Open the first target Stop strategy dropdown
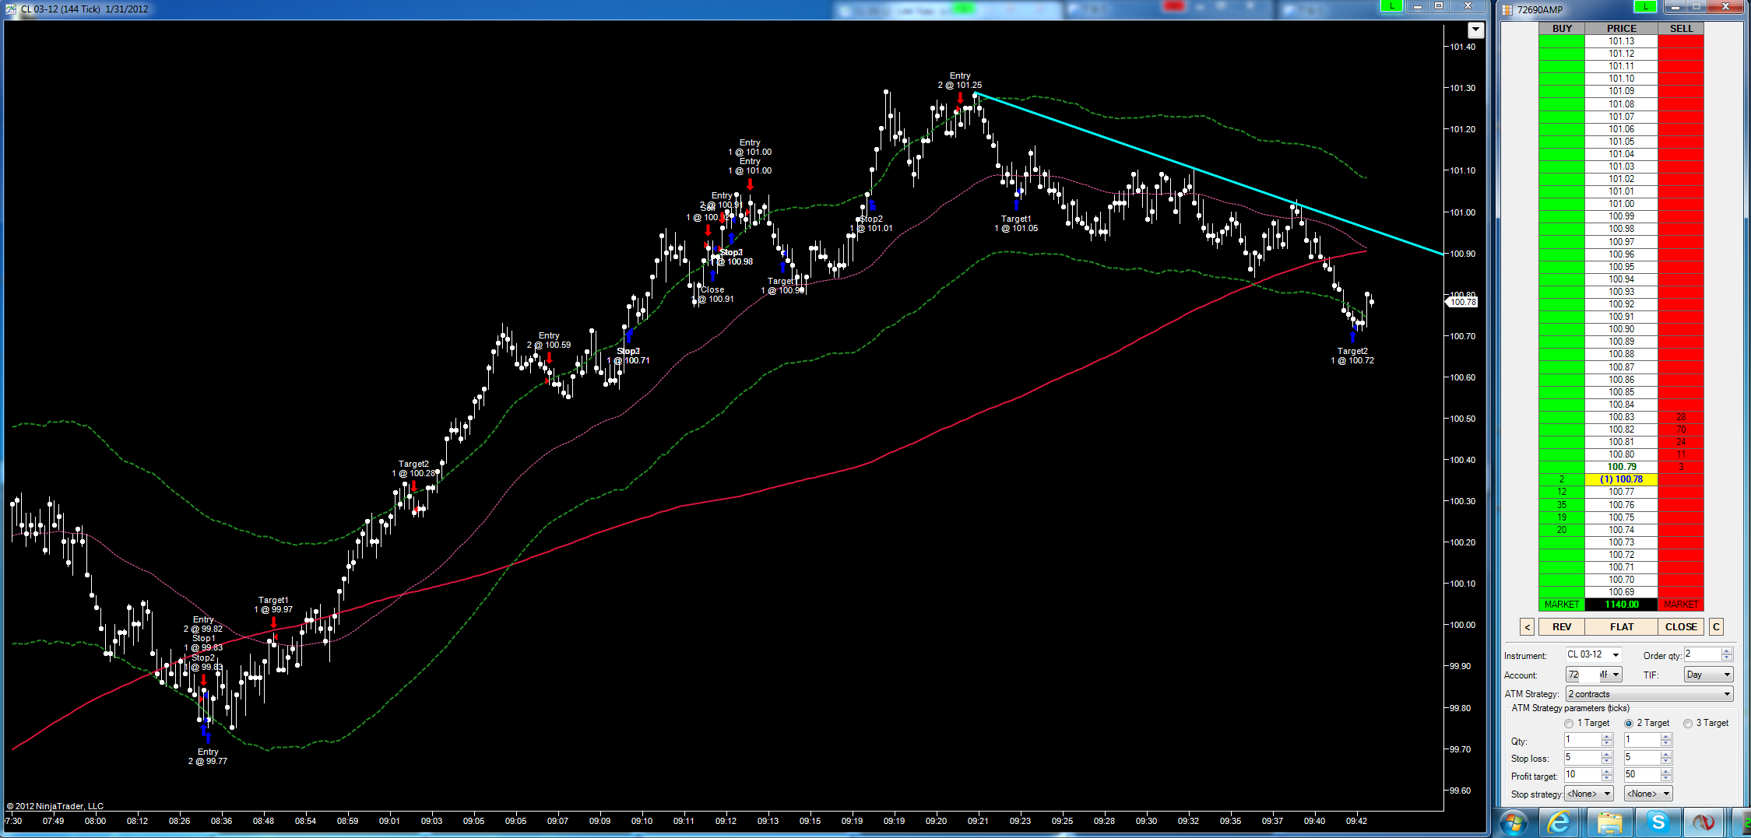 tap(1589, 794)
